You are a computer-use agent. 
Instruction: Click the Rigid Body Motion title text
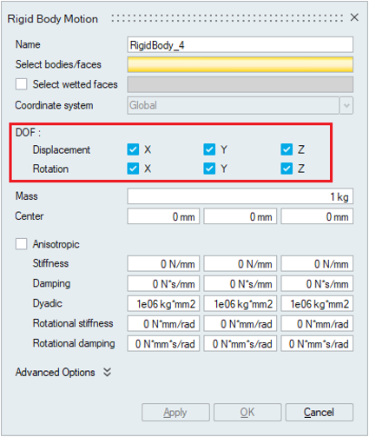tap(53, 19)
